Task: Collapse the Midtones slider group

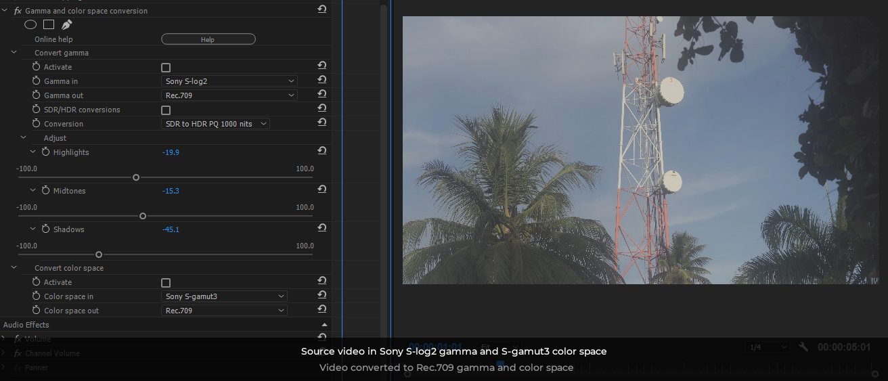Action: tap(33, 191)
